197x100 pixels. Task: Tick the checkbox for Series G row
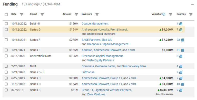pos(6,30)
